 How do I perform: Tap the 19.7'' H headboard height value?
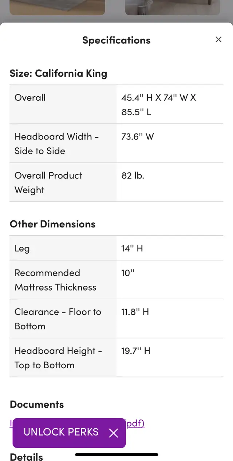[136, 351]
